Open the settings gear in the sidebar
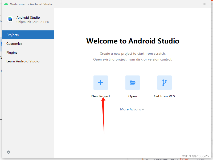Viewport: 213px width, 160px height. coord(9,152)
